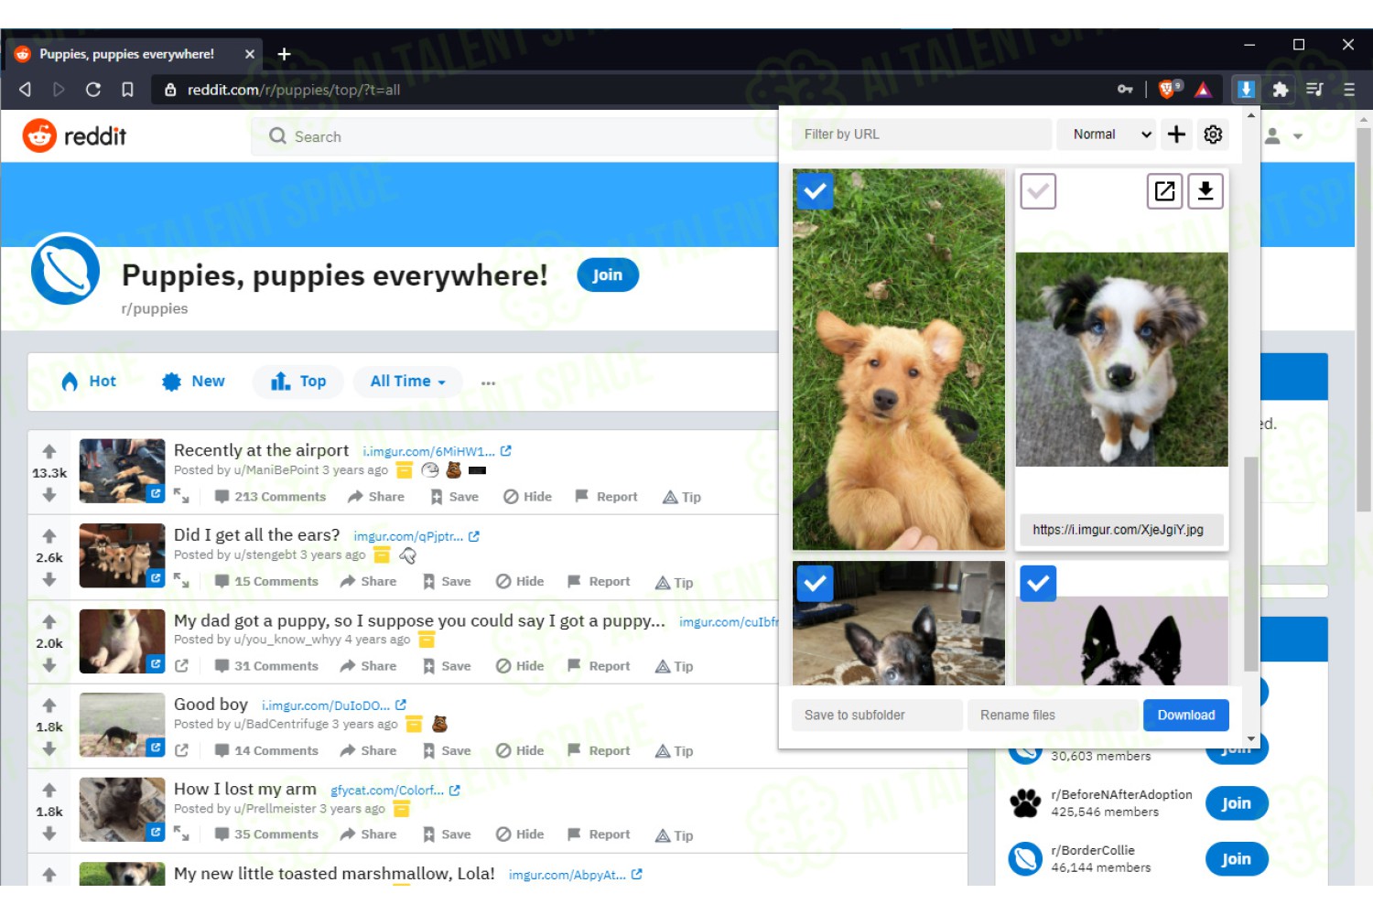Open advanced filters with the plus icon
This screenshot has height=915, width=1373.
(x=1176, y=135)
